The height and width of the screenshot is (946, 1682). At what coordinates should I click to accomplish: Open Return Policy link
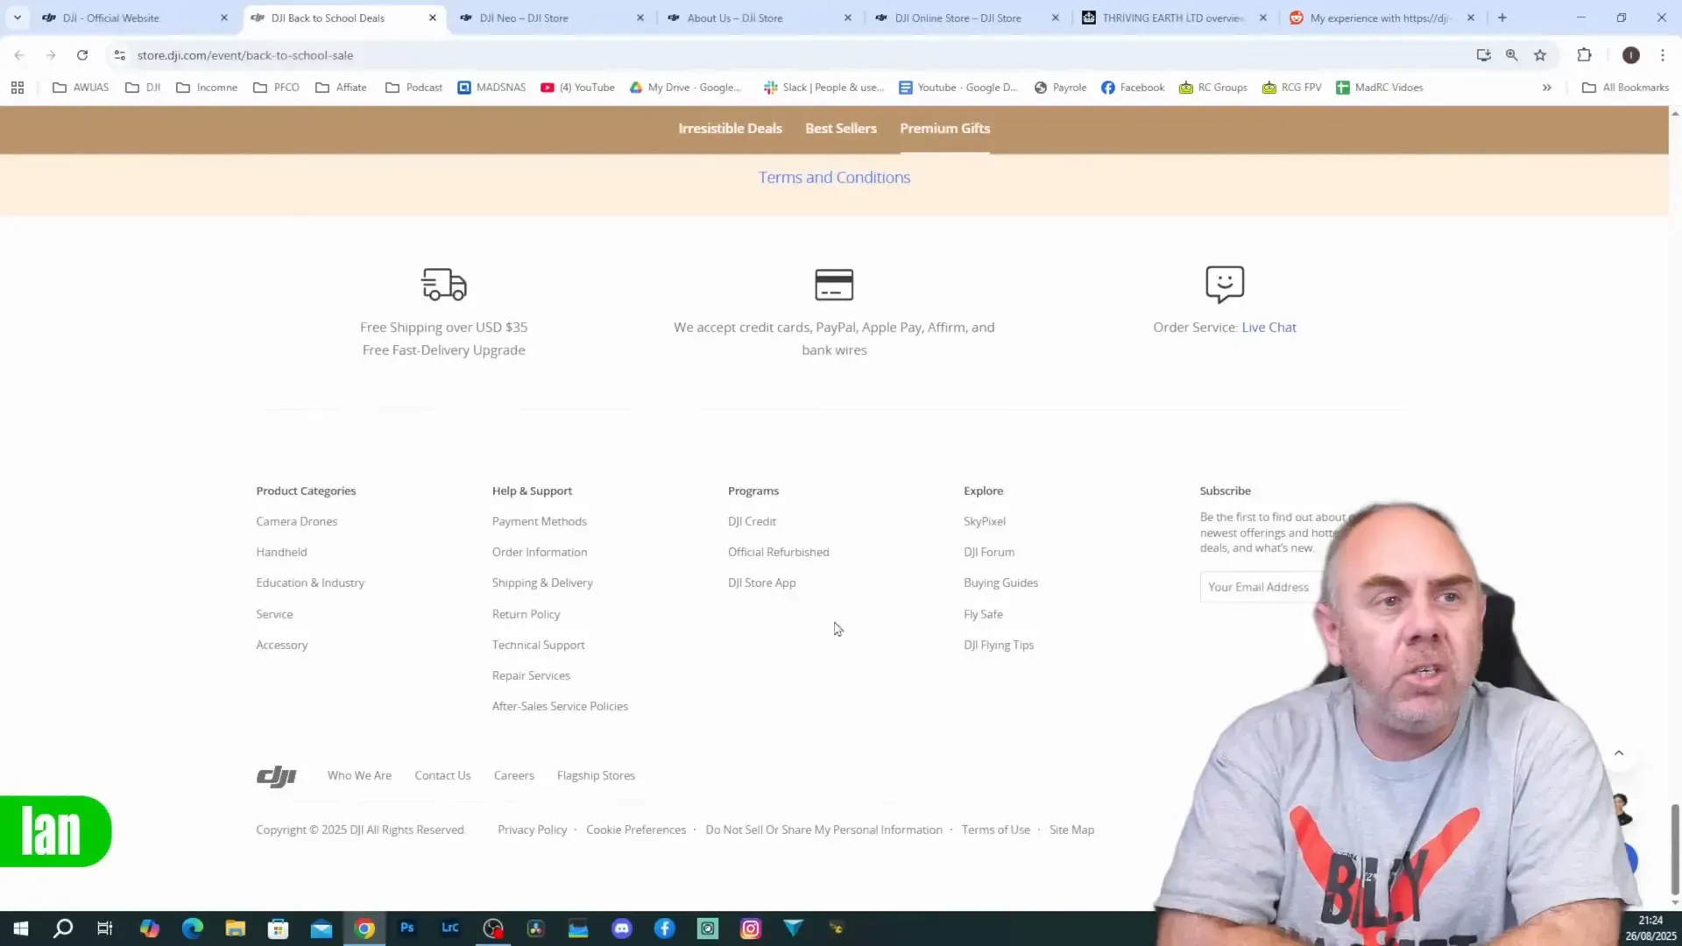526,615
